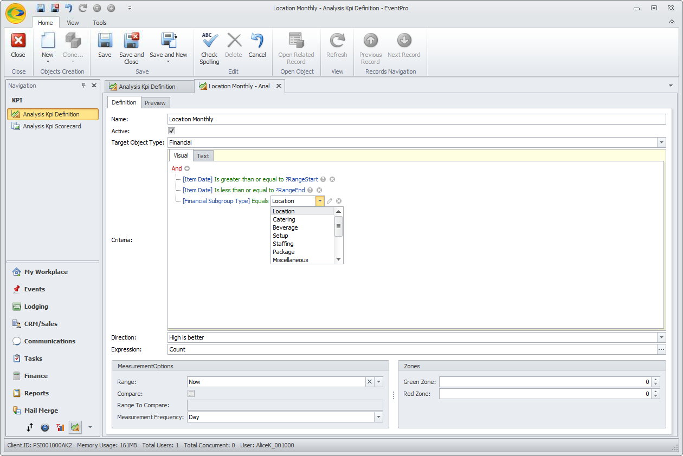This screenshot has width=683, height=456.
Task: Open the Range dropdown arrow
Action: tap(379, 382)
